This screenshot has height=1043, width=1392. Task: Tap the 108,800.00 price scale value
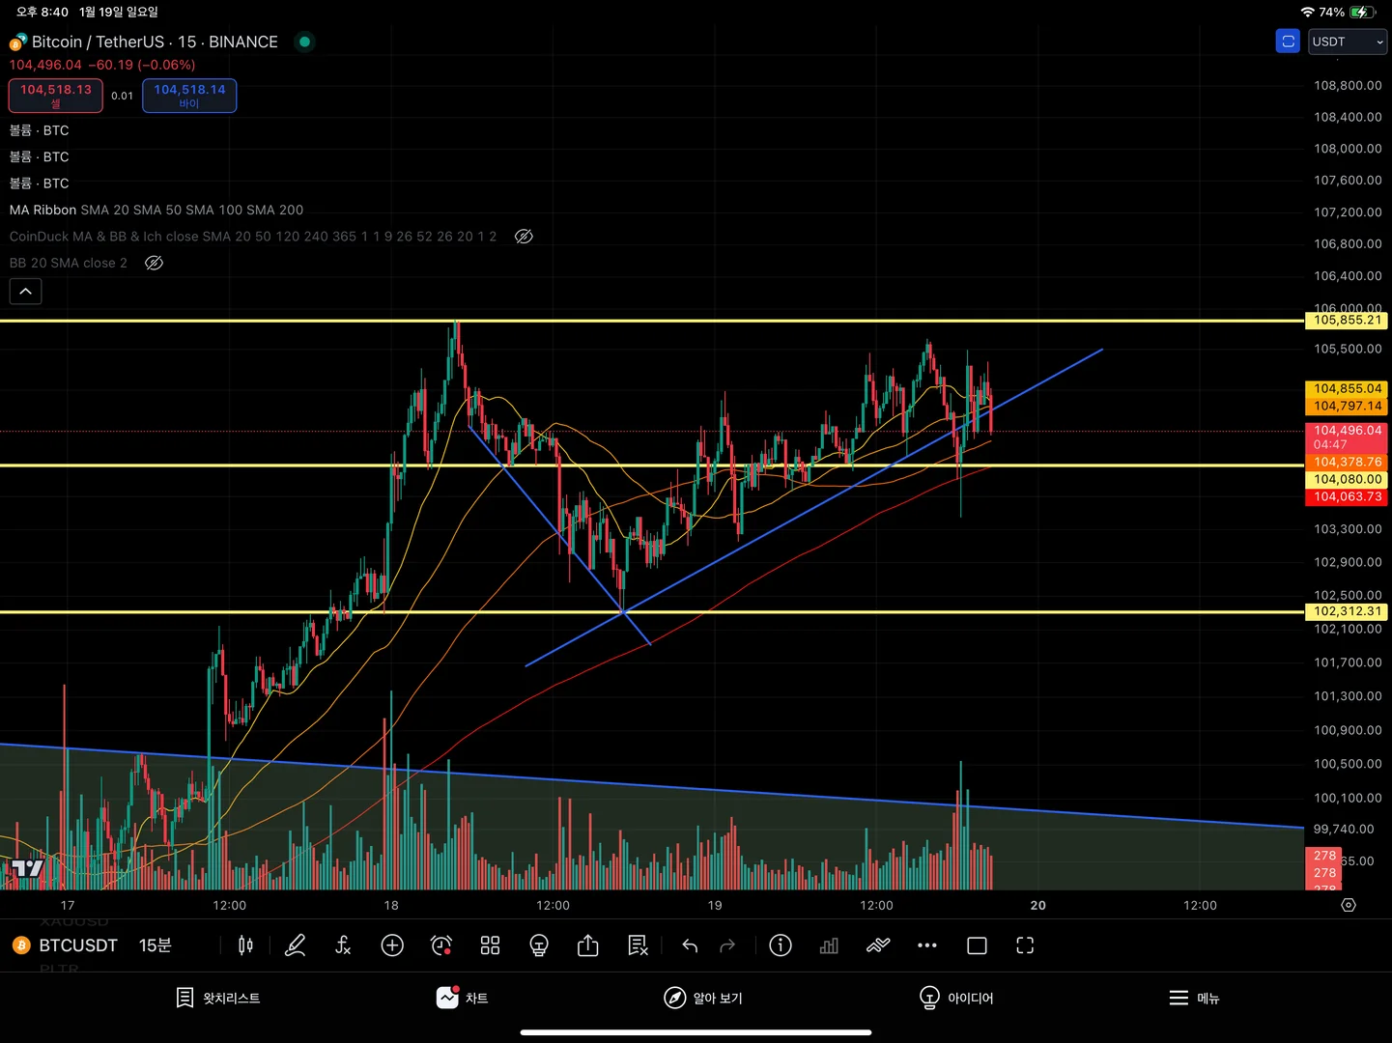(x=1348, y=85)
